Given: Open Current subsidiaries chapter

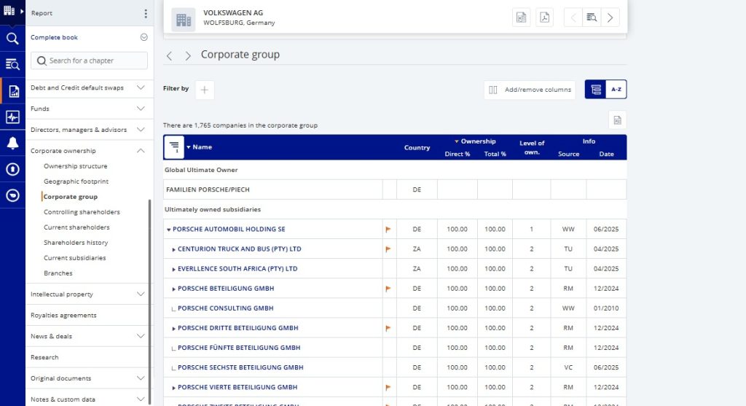Looking at the screenshot, I should tap(75, 257).
